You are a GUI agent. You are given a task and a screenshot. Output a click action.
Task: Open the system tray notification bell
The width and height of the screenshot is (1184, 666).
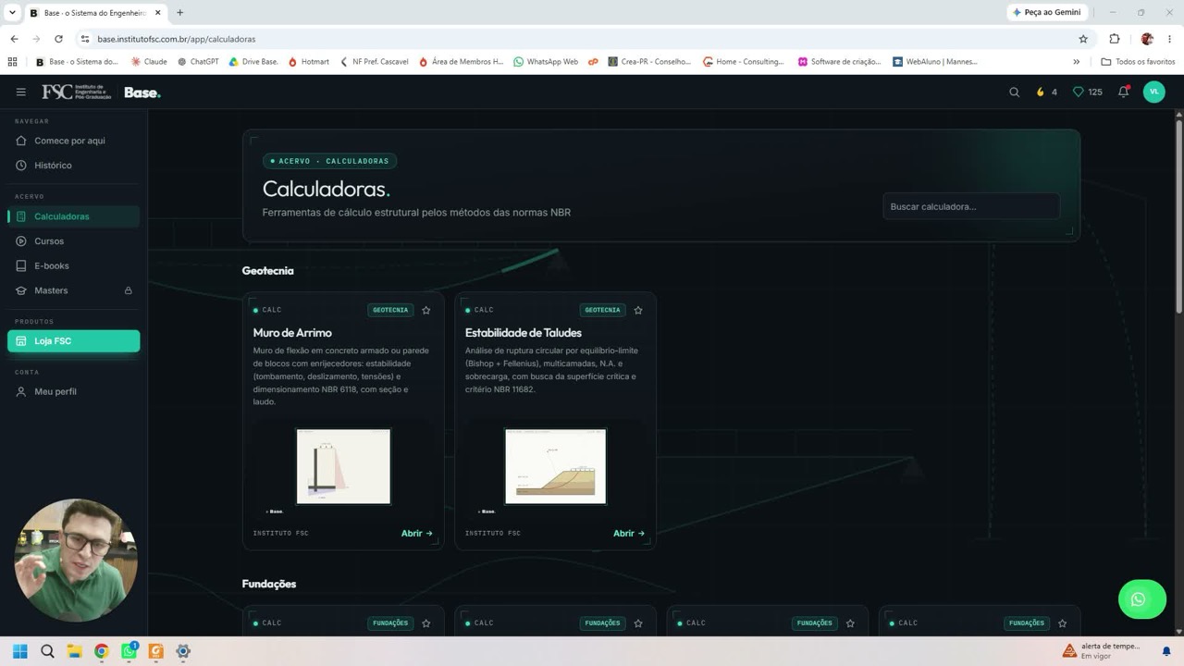(1166, 651)
